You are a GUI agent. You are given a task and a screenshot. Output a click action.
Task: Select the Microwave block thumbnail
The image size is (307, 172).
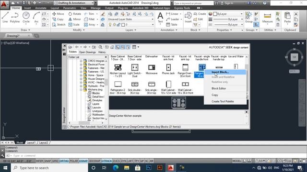coord(152,69)
